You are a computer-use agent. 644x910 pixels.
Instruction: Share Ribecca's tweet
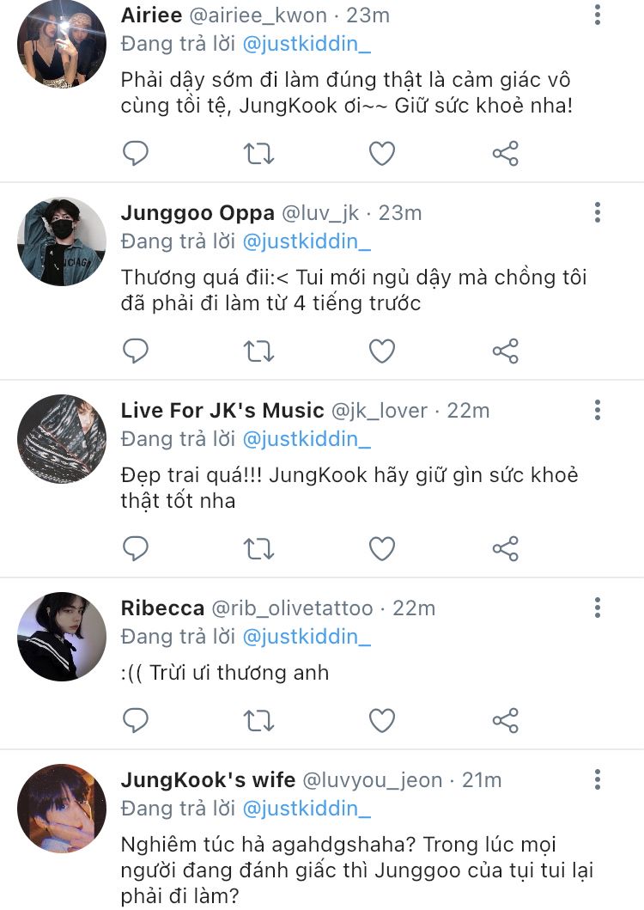coord(506,720)
